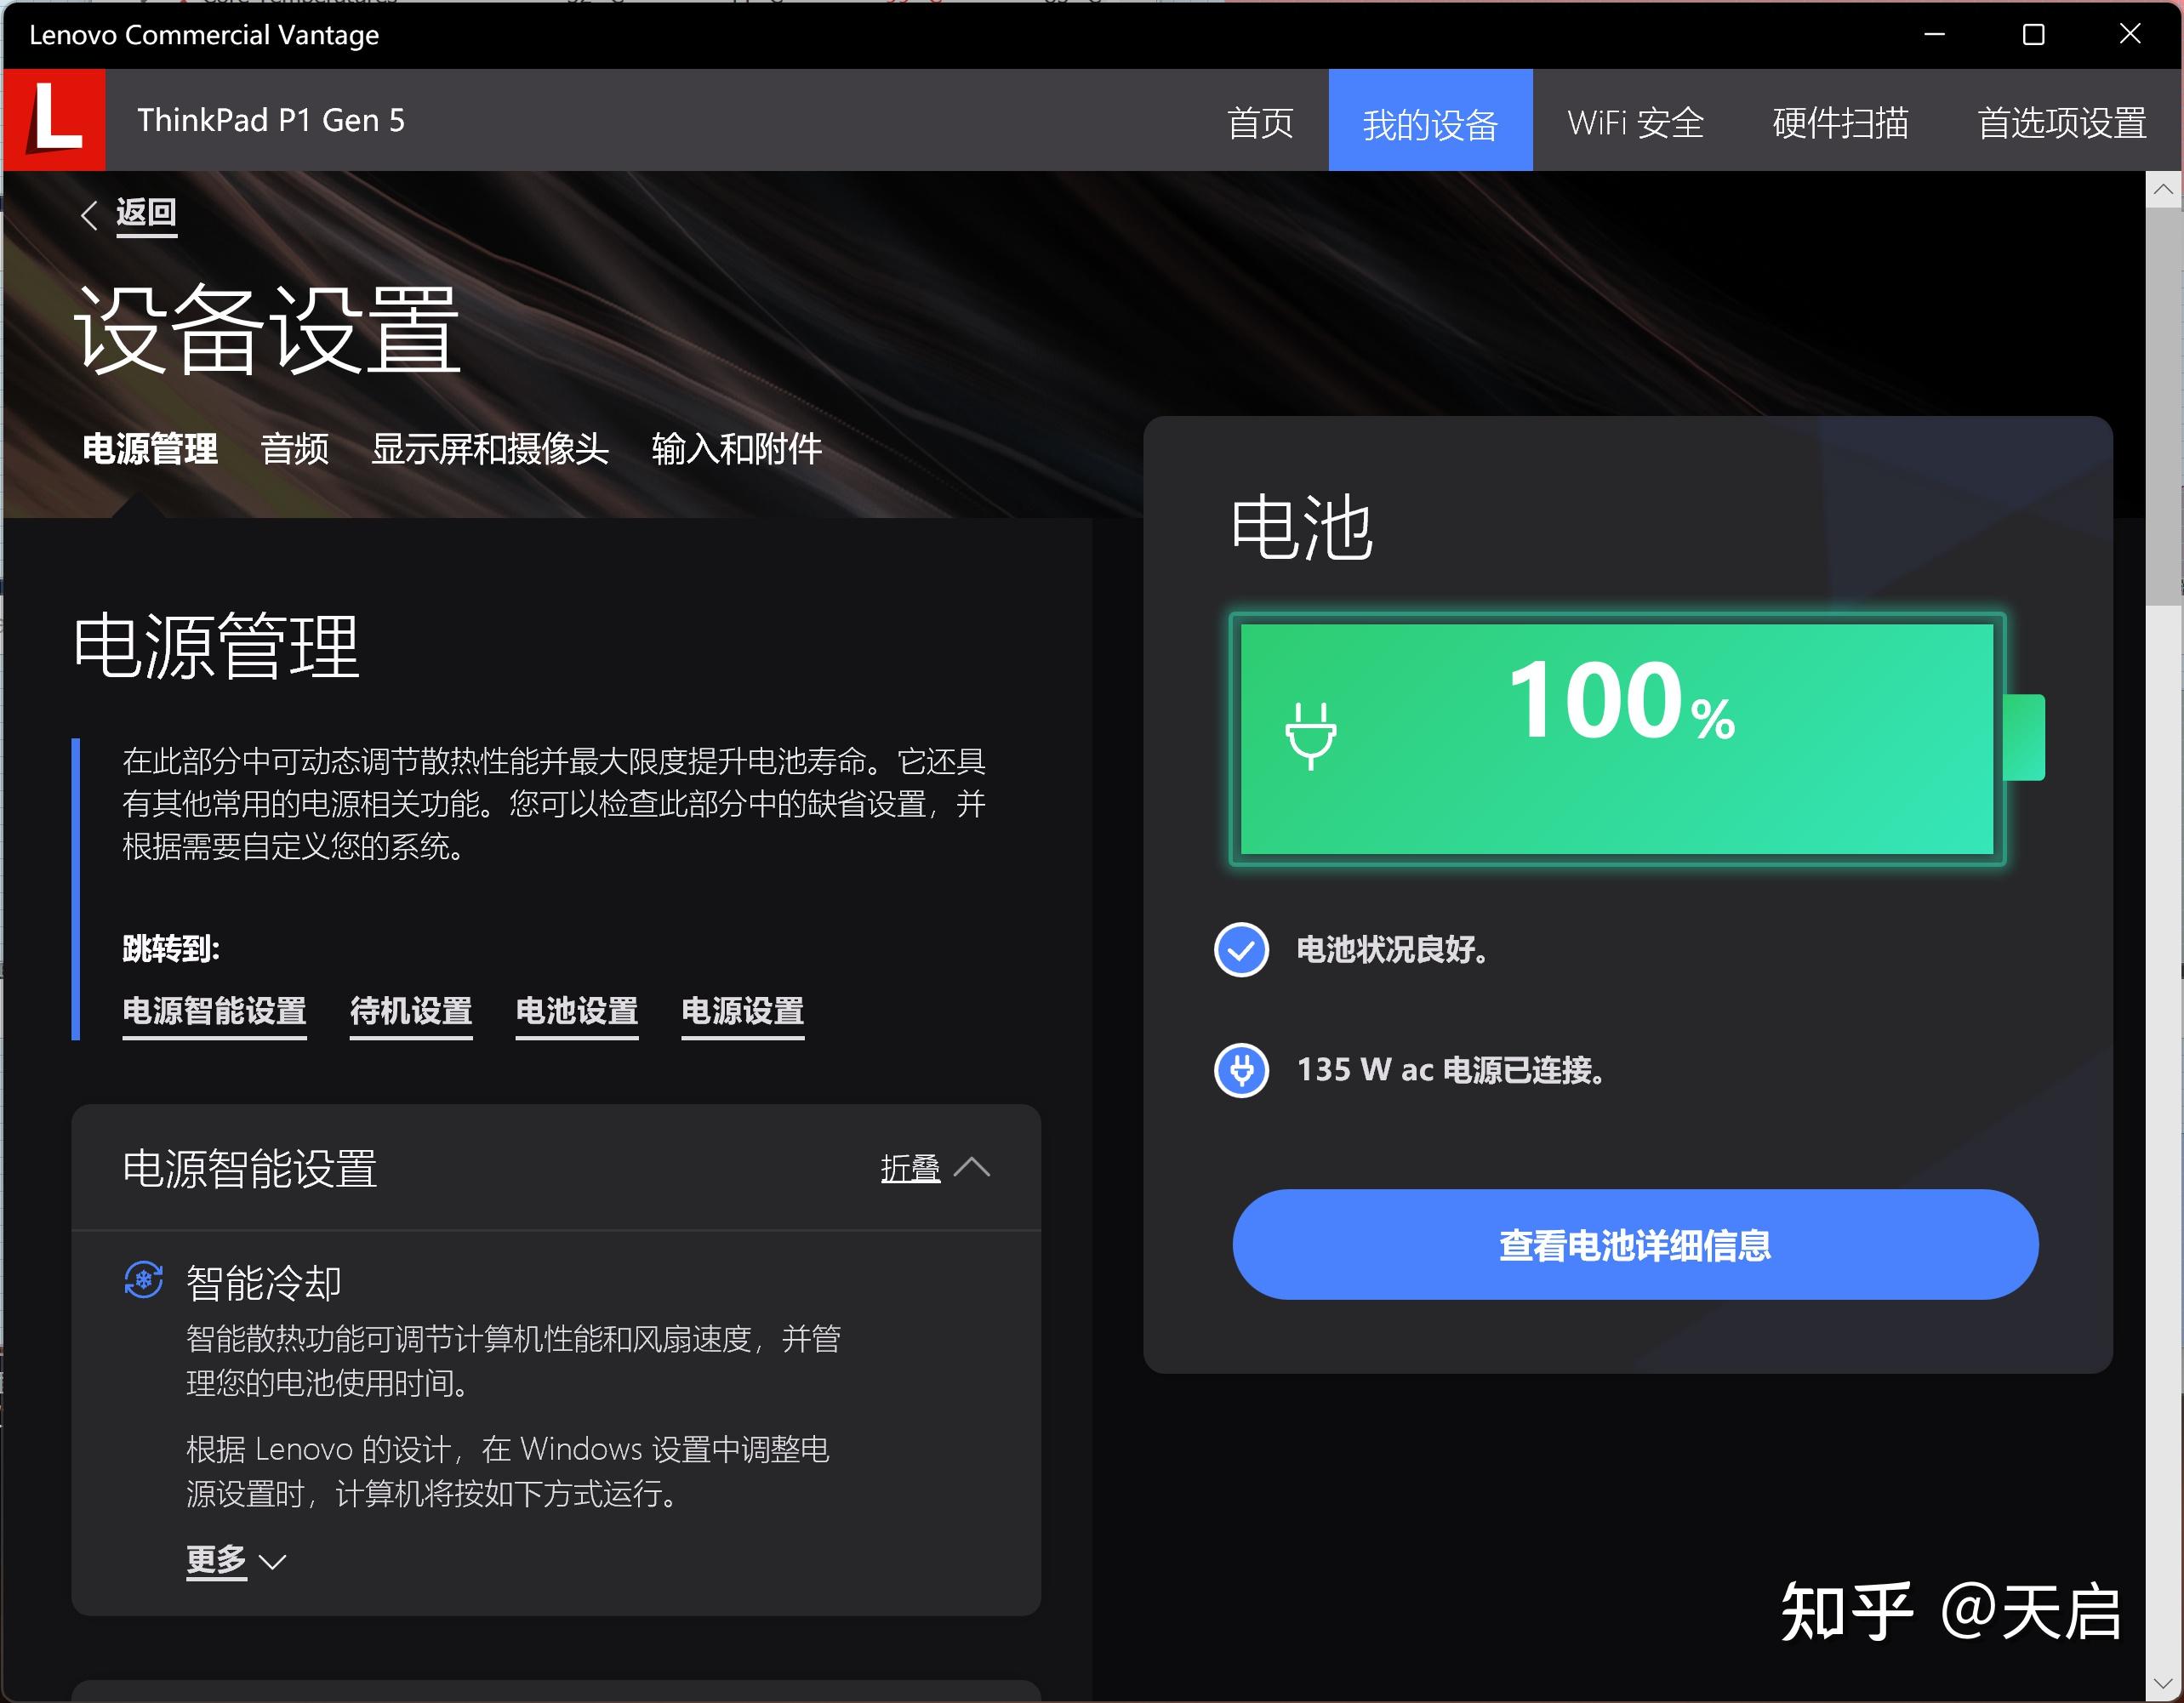Expand 更多 under 智能冷却
This screenshot has height=1703, width=2184.
click(236, 1560)
